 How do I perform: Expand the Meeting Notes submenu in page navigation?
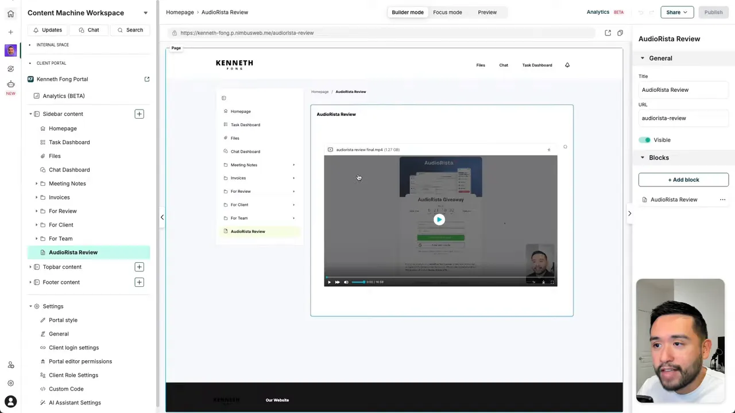coord(293,165)
